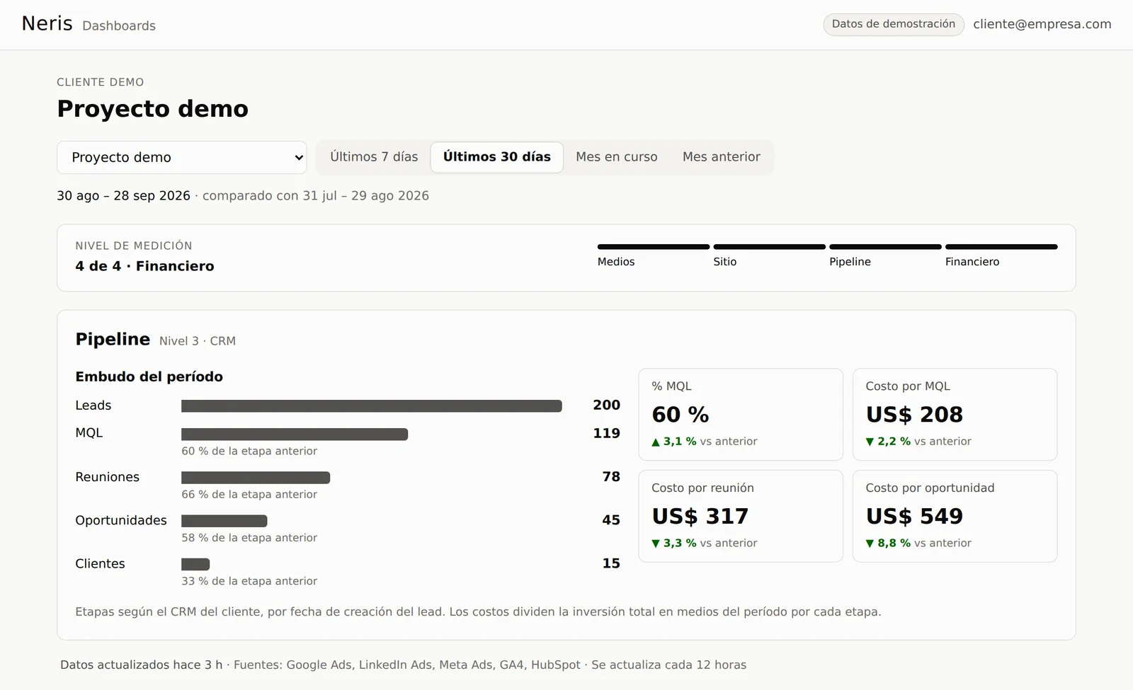1133x690 pixels.
Task: Click the Oportunidades funnel bar
Action: point(224,521)
